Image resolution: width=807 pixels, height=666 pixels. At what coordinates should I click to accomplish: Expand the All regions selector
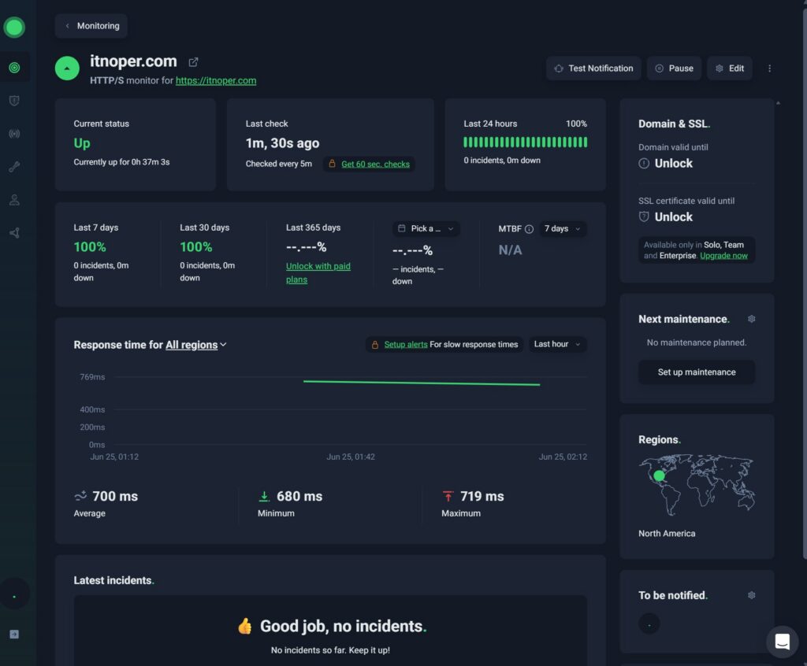click(x=196, y=345)
